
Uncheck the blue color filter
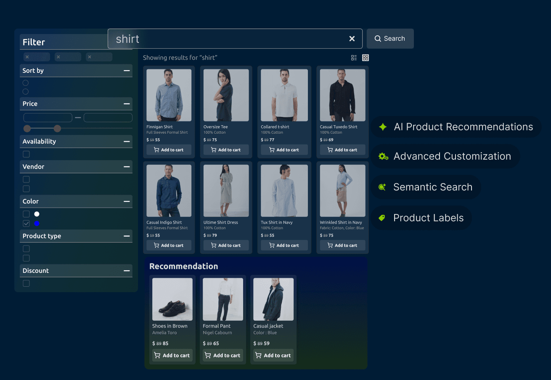[x=26, y=223]
